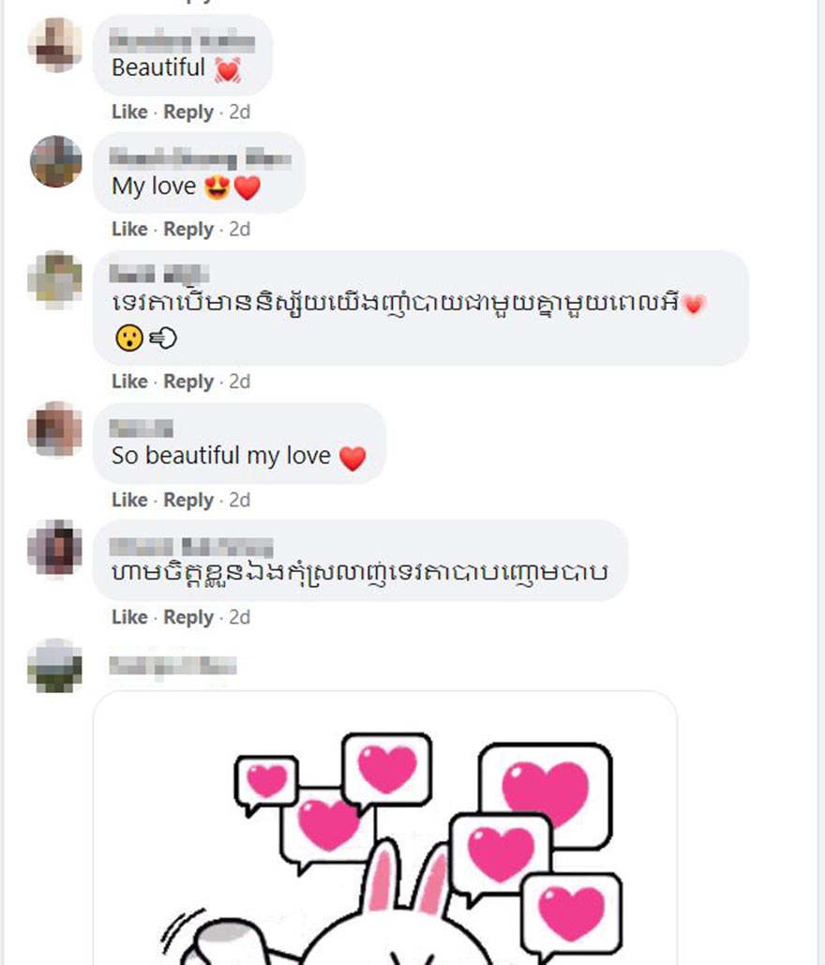Image resolution: width=825 pixels, height=965 pixels.
Task: Like the "Beautiful" comment
Action: [129, 112]
